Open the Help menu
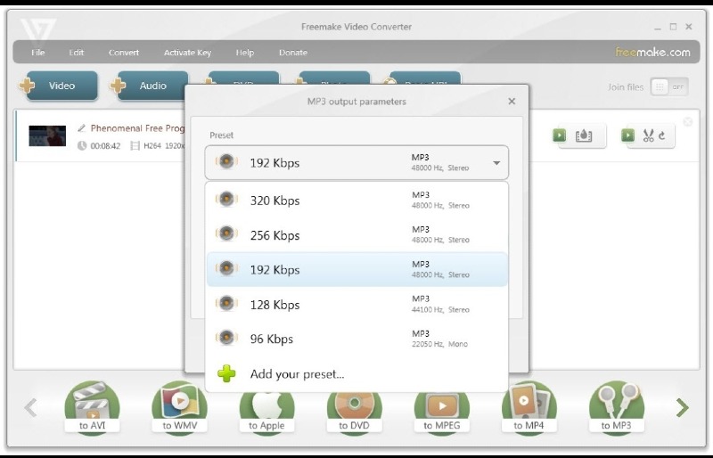The height and width of the screenshot is (458, 713). pyautogui.click(x=244, y=53)
